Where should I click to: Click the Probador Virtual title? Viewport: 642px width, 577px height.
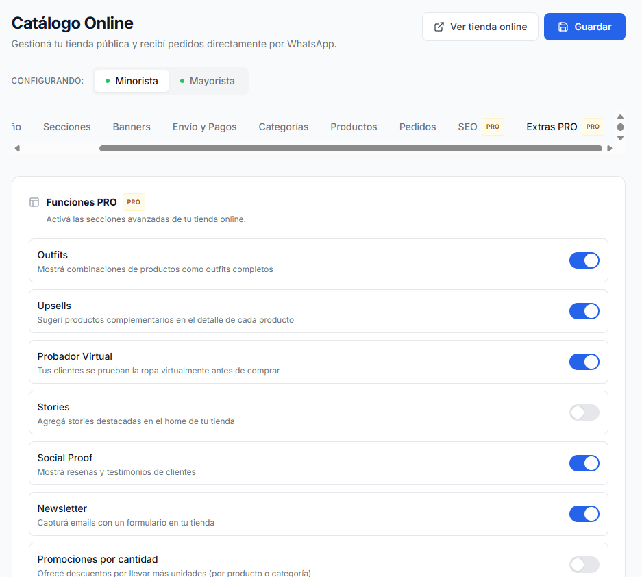coord(75,356)
